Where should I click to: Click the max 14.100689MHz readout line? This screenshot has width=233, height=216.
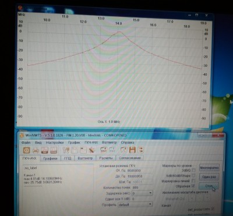coord(43,178)
